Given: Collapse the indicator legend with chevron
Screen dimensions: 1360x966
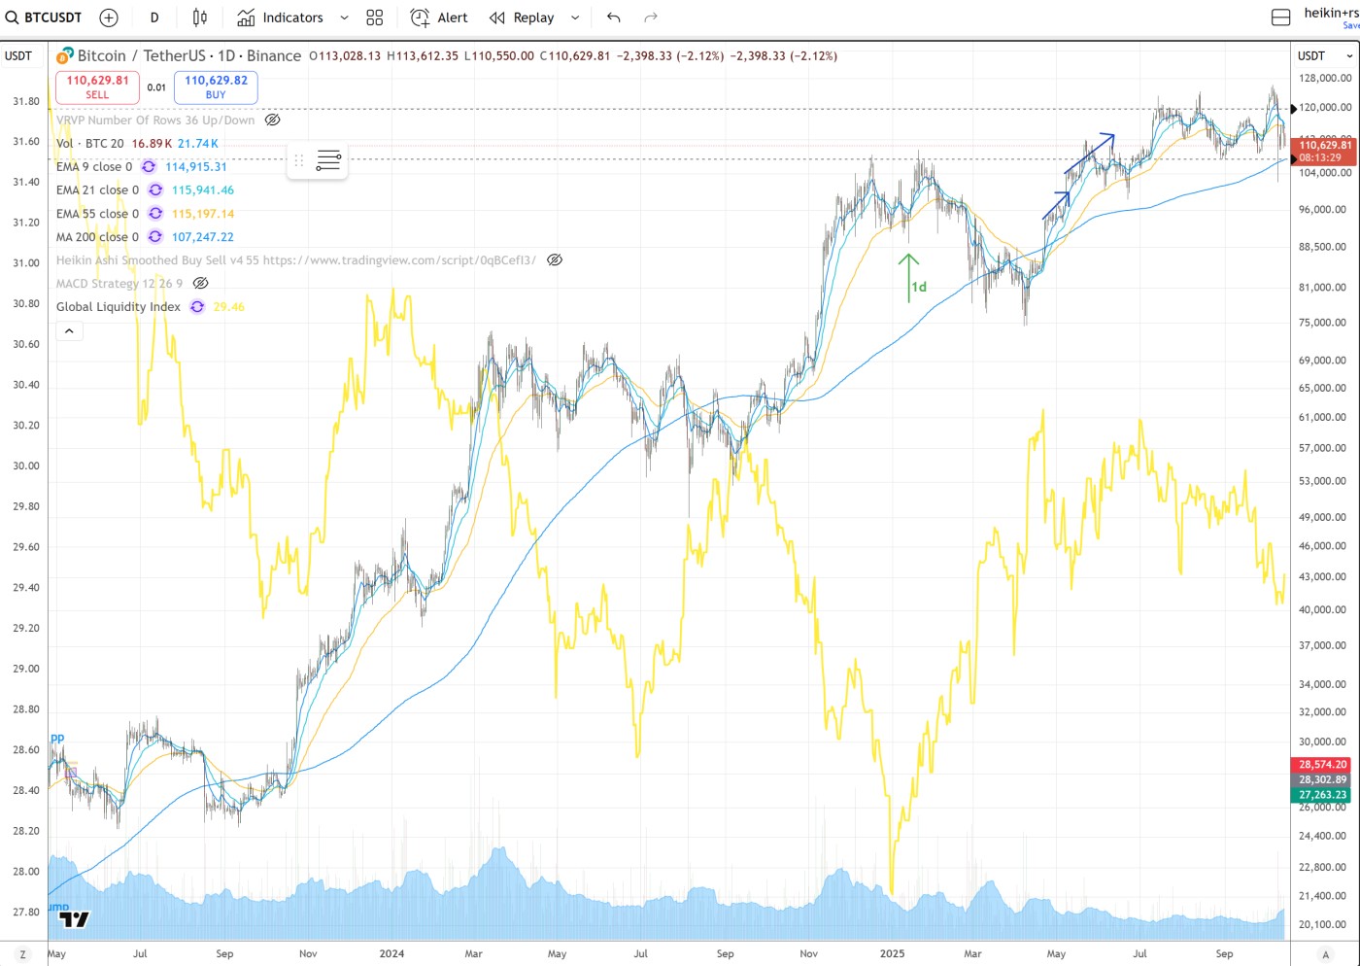Looking at the screenshot, I should [69, 331].
